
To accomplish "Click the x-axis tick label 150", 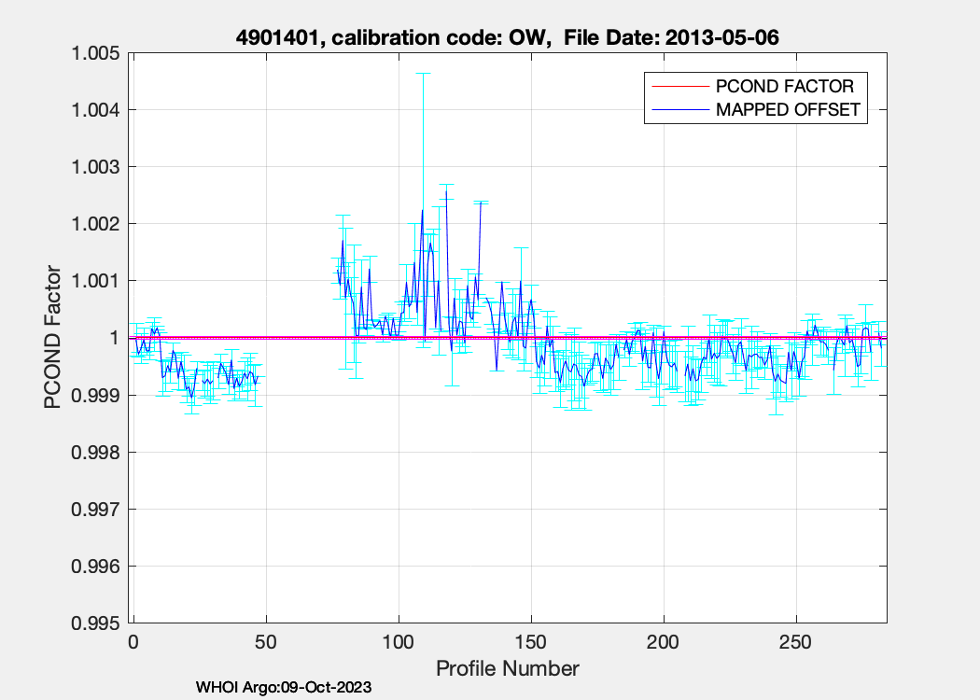I will (x=531, y=642).
